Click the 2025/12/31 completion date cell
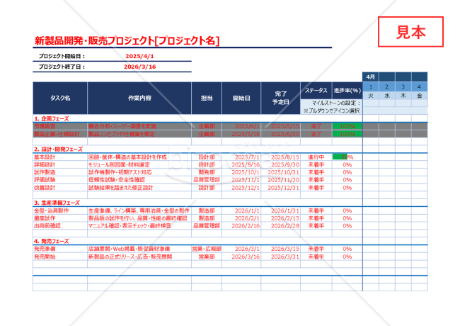Viewport: 460px width, 326px height. click(x=280, y=188)
